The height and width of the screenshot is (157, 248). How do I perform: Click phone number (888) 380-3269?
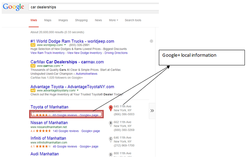click(x=124, y=130)
